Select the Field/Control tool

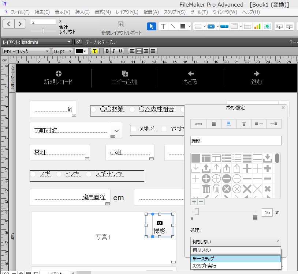coord(198,26)
